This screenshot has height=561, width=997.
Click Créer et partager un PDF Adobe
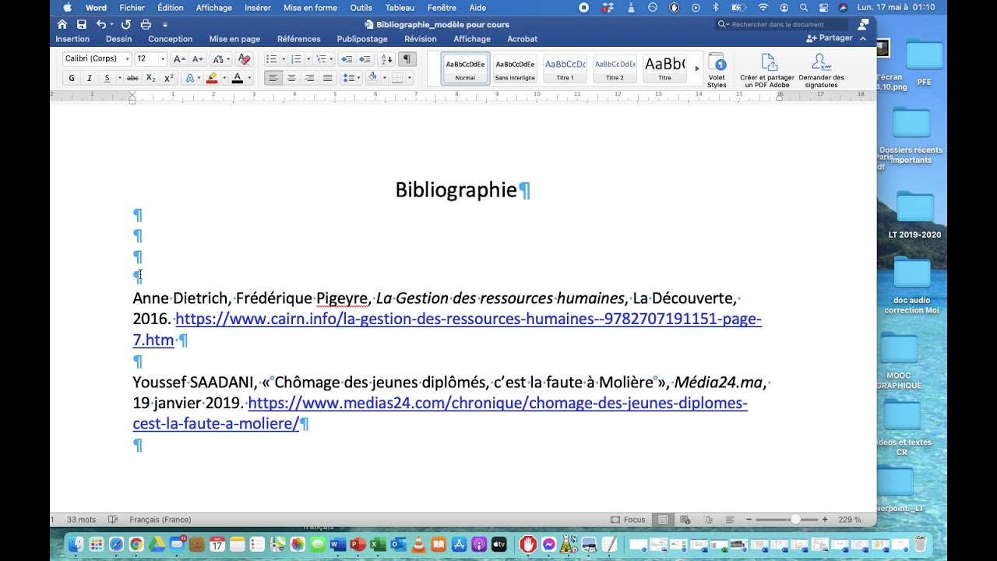point(767,70)
